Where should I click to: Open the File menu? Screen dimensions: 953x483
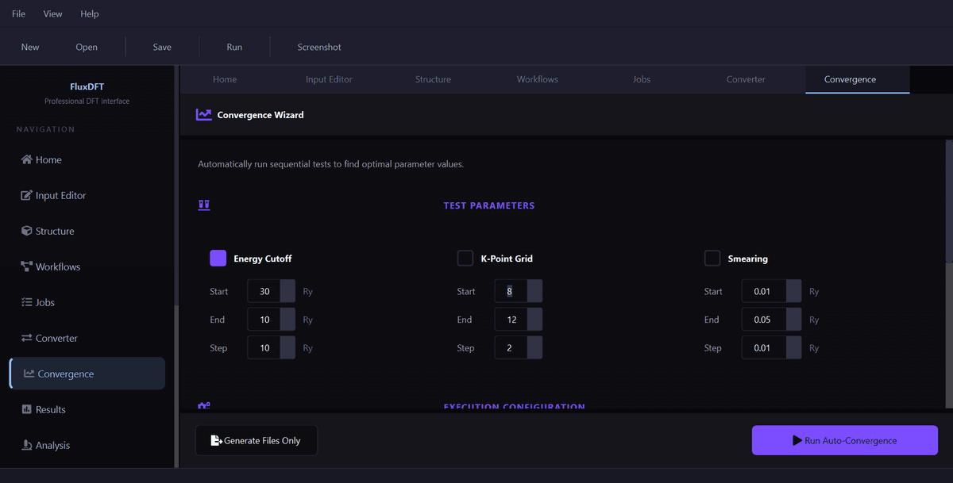[18, 14]
